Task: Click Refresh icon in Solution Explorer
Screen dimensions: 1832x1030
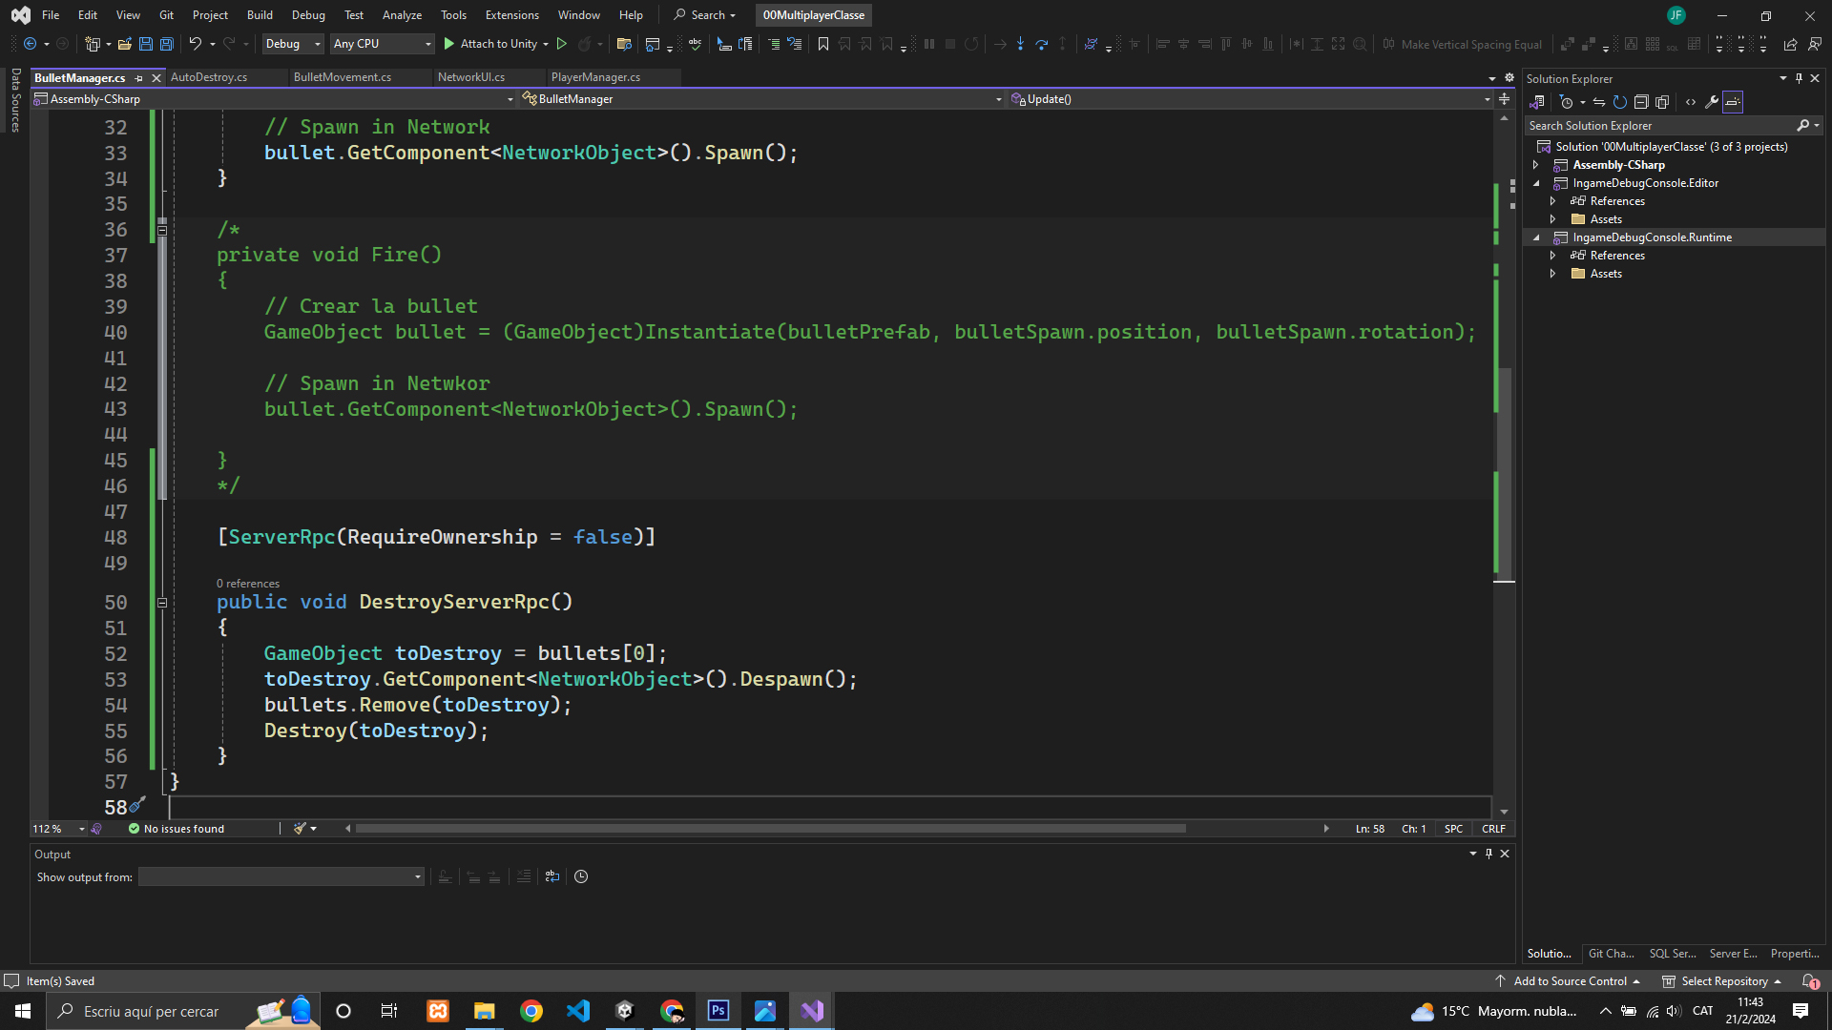Action: 1620,102
